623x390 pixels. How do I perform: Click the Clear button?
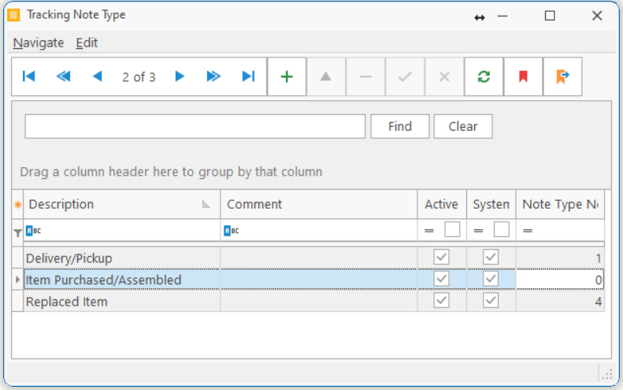(462, 126)
